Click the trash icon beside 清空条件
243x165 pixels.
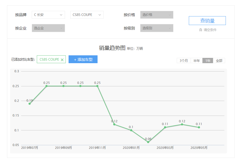point(201,30)
